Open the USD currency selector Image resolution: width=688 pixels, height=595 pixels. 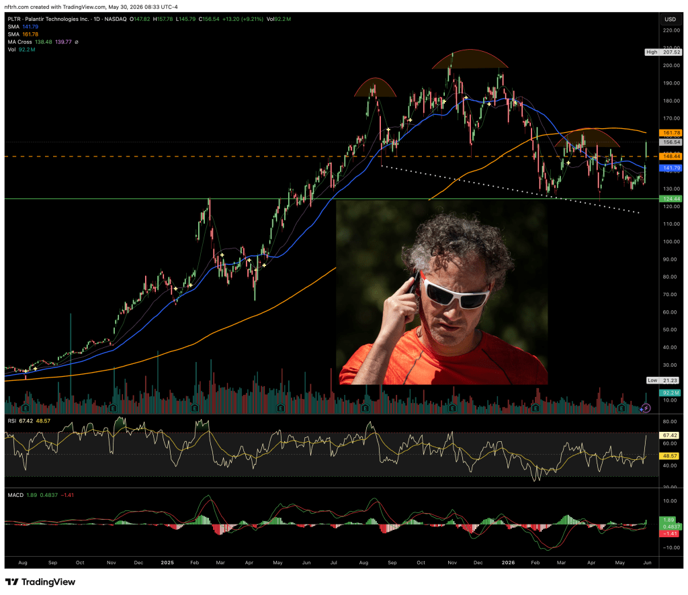[x=670, y=19]
